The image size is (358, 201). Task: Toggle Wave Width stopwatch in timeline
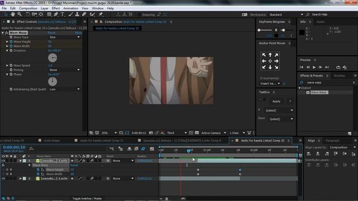pos(38,174)
